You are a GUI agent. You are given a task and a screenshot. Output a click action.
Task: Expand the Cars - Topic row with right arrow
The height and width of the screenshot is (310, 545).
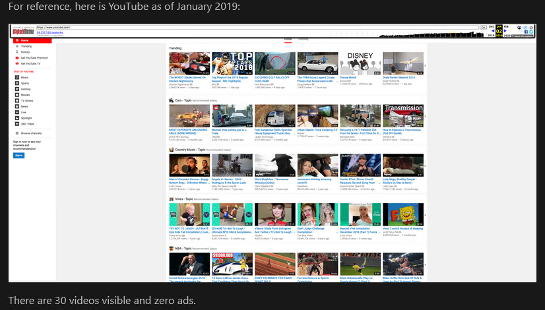click(425, 117)
